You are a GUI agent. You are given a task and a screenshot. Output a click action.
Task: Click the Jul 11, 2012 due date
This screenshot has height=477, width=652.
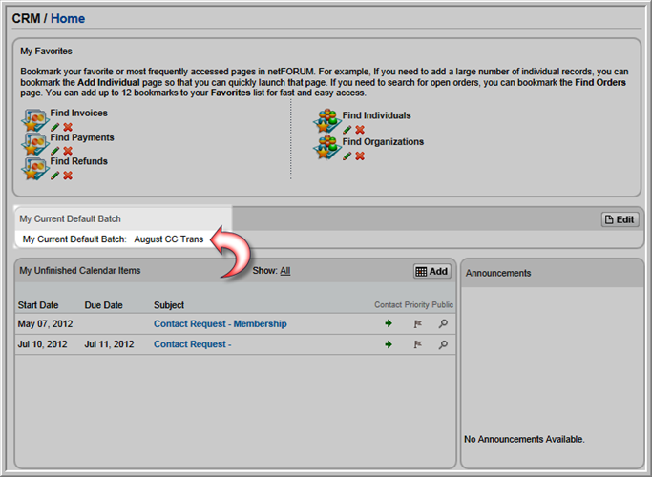[x=109, y=344]
